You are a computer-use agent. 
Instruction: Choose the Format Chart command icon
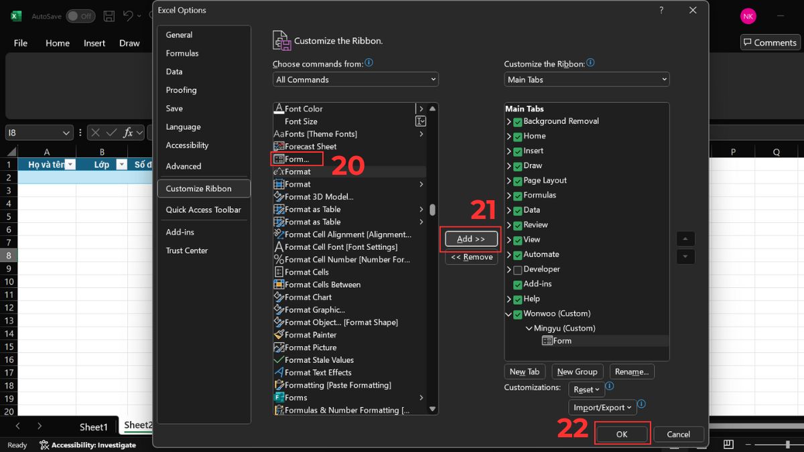pyautogui.click(x=279, y=297)
